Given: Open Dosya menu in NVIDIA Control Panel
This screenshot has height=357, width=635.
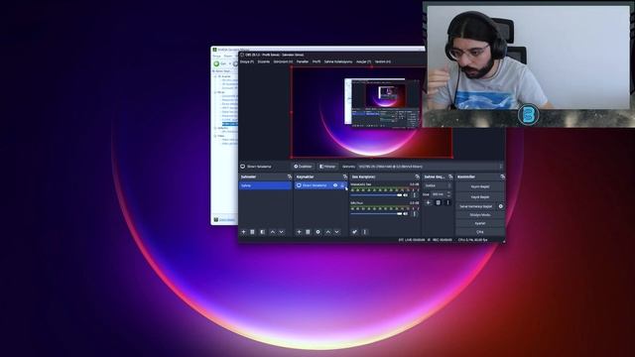Looking at the screenshot, I should [216, 56].
